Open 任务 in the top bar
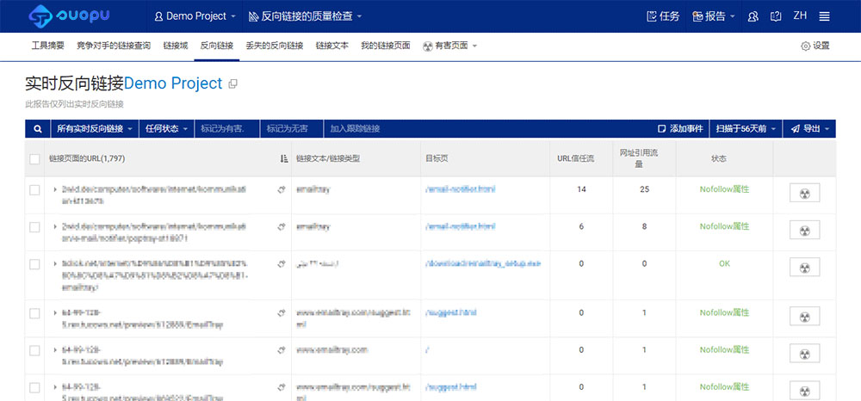Image resolution: width=861 pixels, height=401 pixels. 663,16
